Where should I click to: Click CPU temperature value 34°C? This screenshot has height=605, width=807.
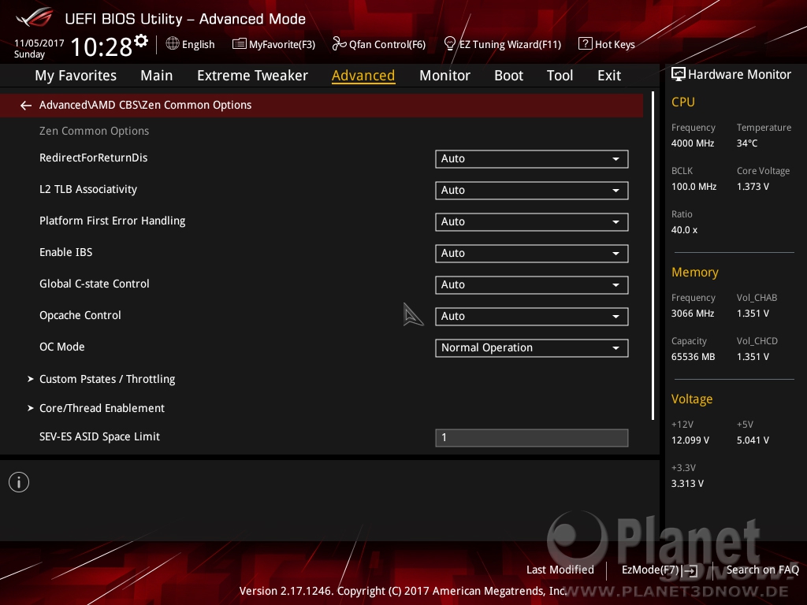coord(747,143)
